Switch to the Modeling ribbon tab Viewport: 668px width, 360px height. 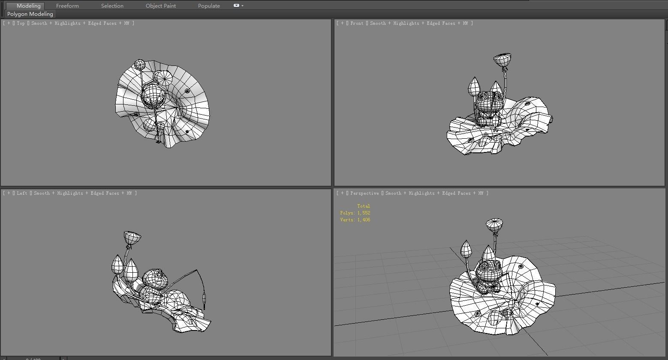coord(25,6)
